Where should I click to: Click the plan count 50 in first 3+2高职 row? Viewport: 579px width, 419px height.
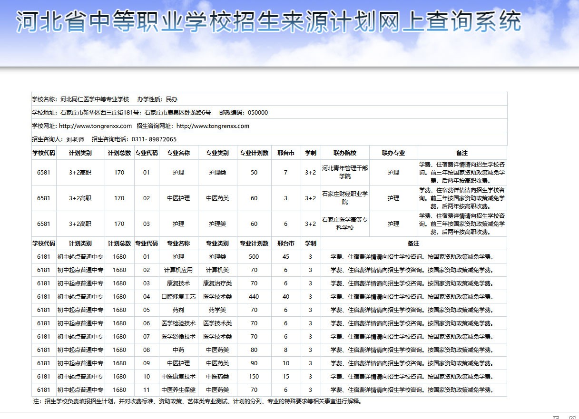pyautogui.click(x=254, y=173)
